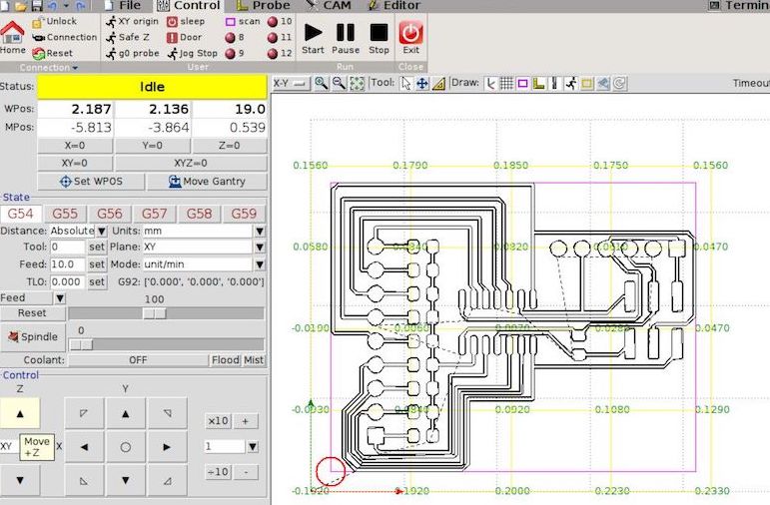Screen dimensions: 770x505
Task: Open the Plane dropdown
Action: click(x=260, y=247)
